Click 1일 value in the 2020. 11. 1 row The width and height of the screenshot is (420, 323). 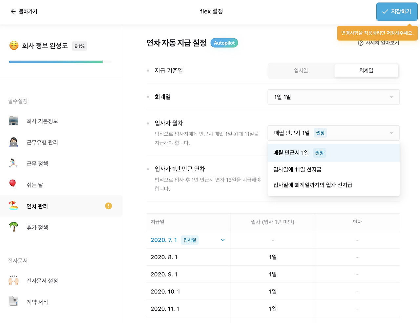coord(273,309)
